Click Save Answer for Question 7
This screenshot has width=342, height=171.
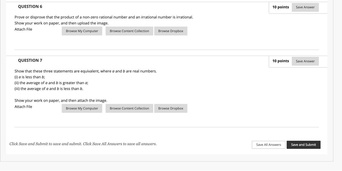[x=305, y=61]
